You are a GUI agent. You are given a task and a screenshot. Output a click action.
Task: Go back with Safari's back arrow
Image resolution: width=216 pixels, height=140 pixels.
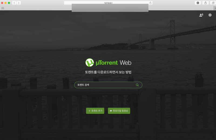(x=14, y=3)
